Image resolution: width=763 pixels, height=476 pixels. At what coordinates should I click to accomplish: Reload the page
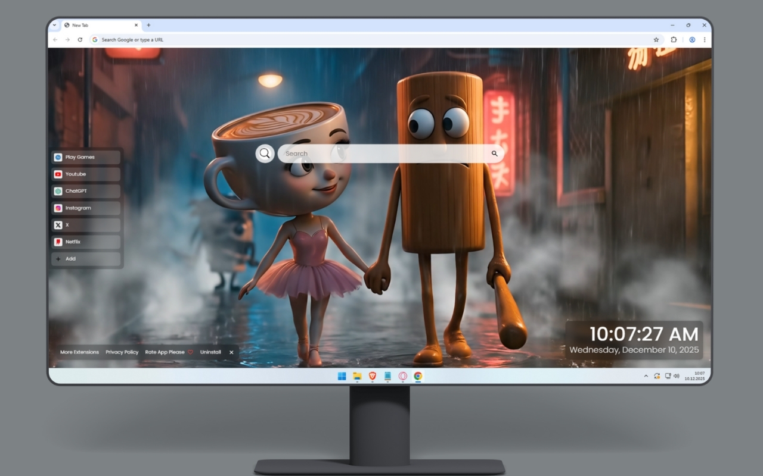80,40
